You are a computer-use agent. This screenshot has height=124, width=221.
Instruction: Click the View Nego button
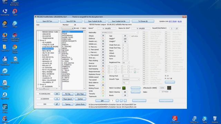tap(80, 94)
